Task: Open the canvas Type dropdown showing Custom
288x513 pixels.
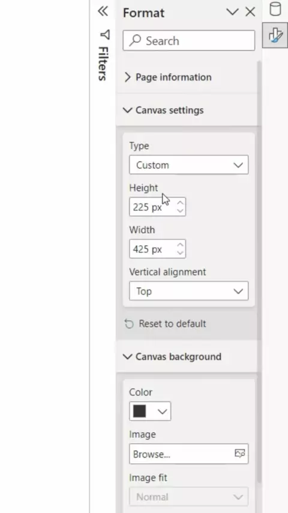Action: (188, 165)
